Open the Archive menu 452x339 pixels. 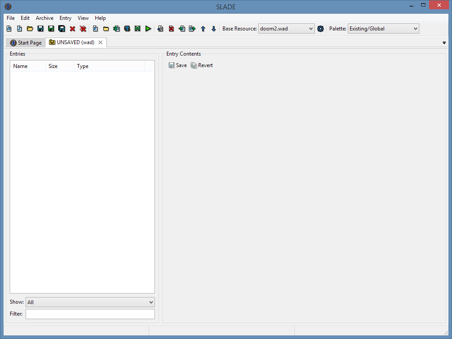coord(45,18)
